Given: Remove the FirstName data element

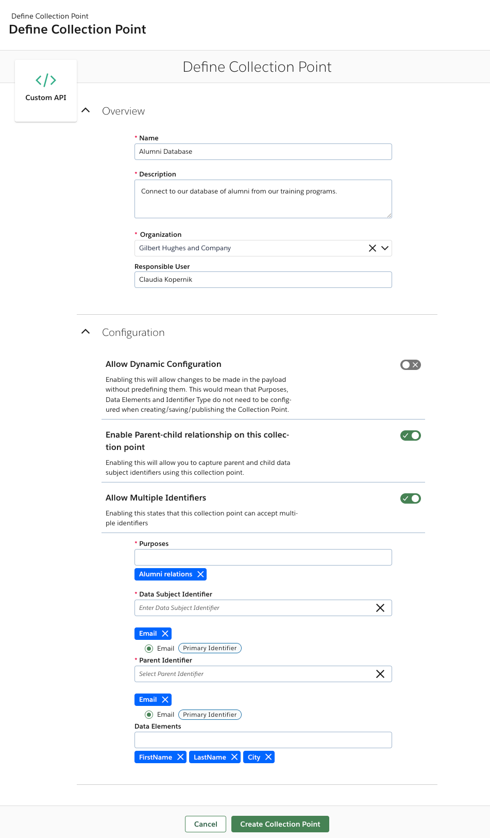Looking at the screenshot, I should point(181,757).
